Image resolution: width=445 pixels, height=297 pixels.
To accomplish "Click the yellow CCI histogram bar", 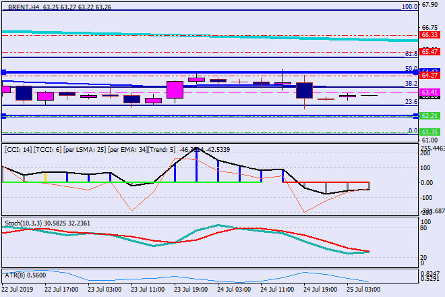I will tap(45, 178).
